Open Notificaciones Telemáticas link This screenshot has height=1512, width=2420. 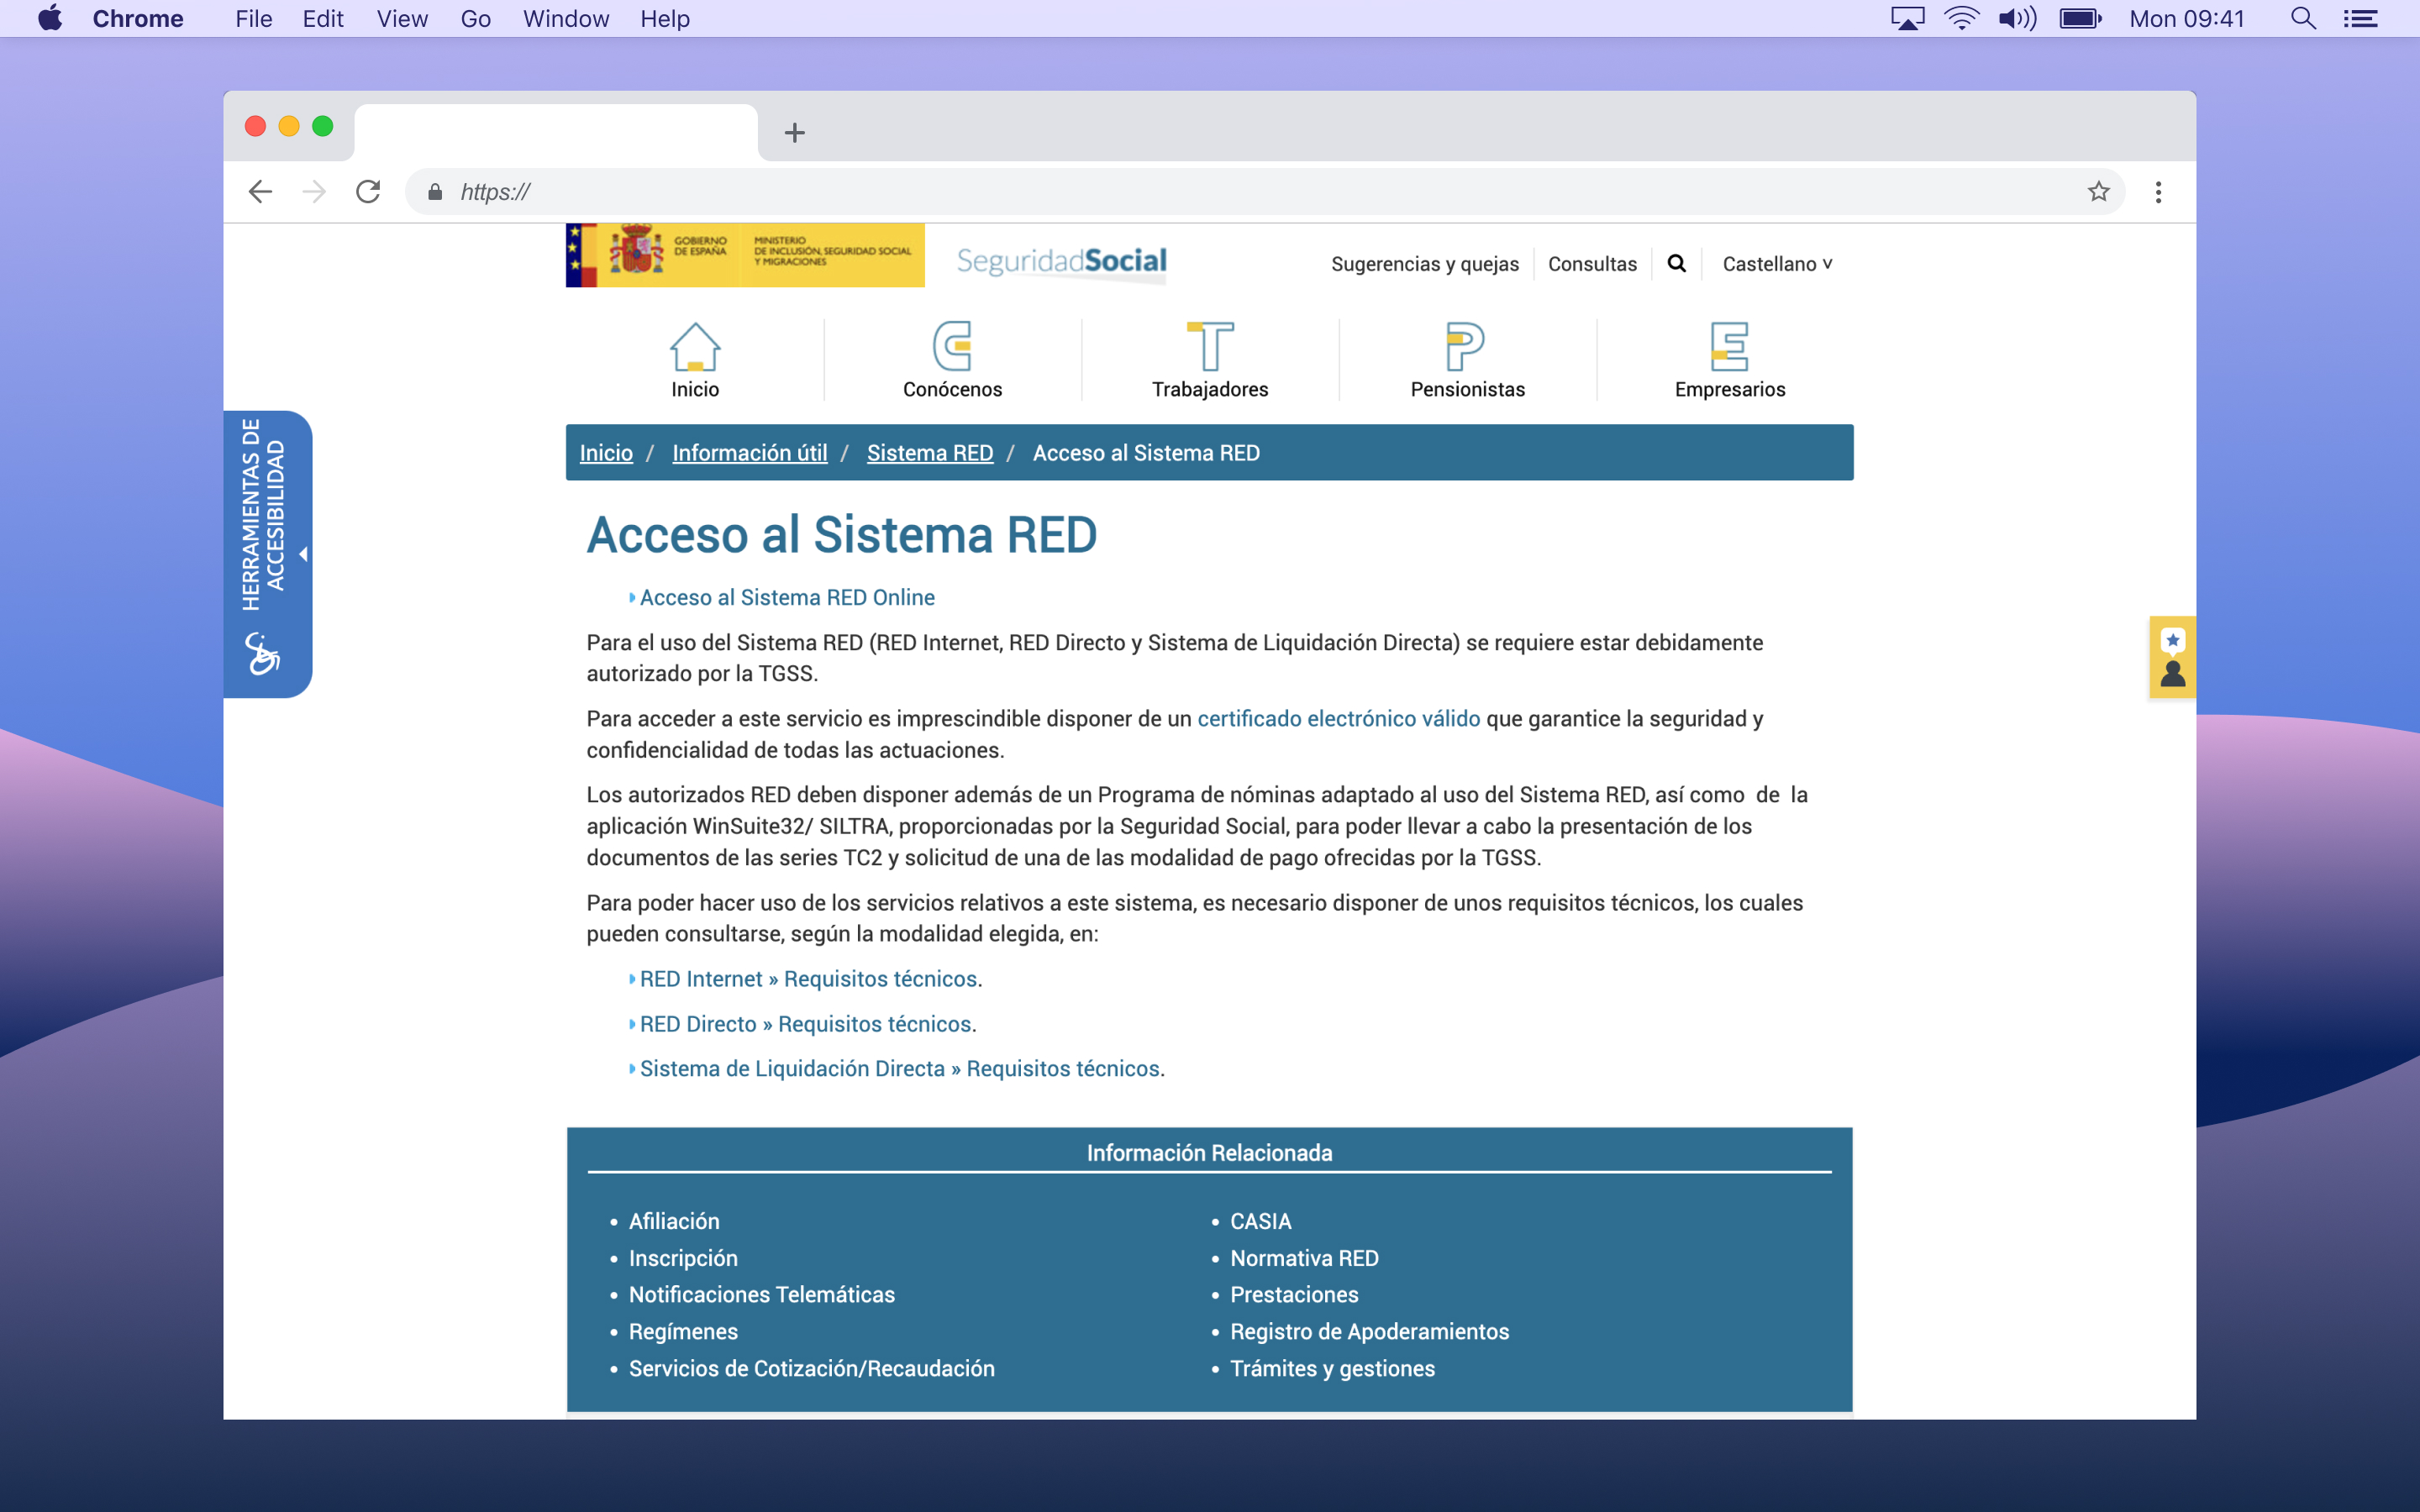762,1295
